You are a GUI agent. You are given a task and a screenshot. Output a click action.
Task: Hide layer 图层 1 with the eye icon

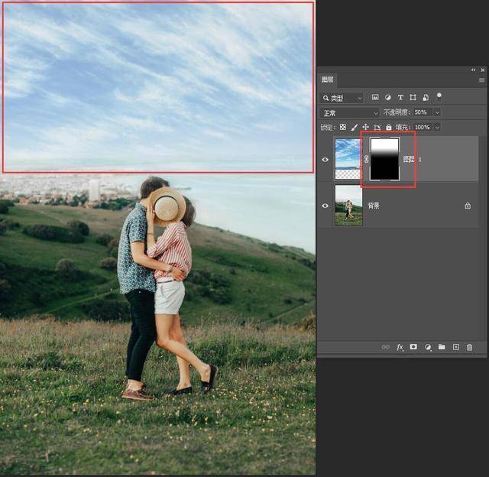[325, 159]
